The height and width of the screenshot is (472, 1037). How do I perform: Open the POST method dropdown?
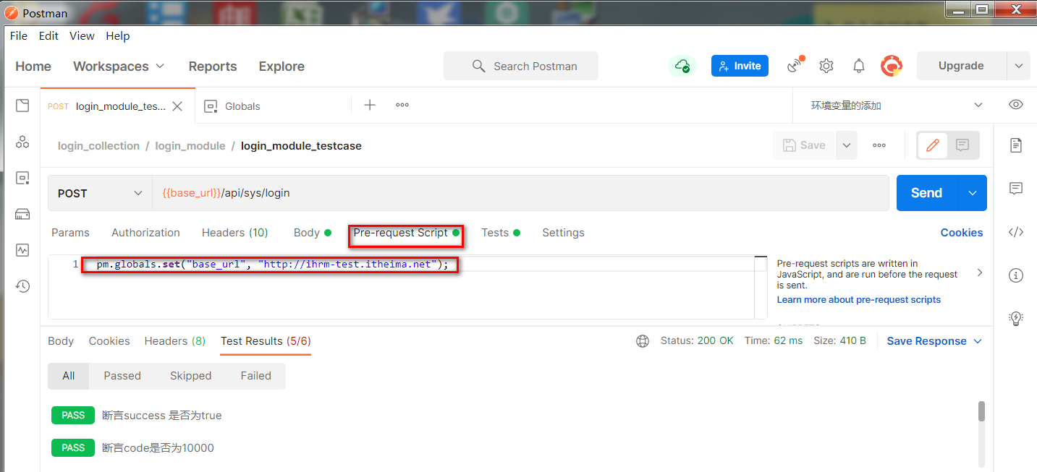coord(100,193)
